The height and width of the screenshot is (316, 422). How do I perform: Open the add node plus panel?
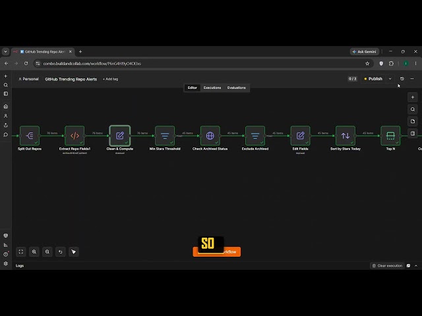[413, 97]
